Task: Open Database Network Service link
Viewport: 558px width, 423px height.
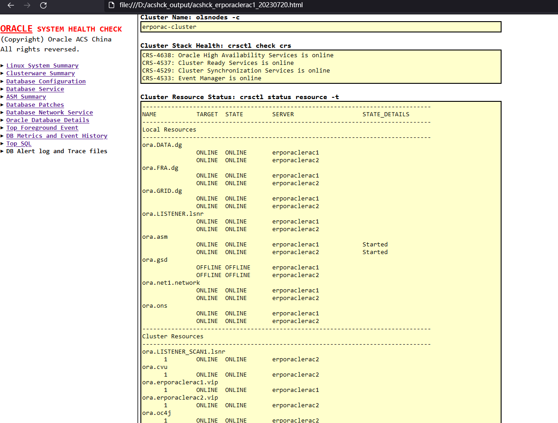Action: click(50, 113)
